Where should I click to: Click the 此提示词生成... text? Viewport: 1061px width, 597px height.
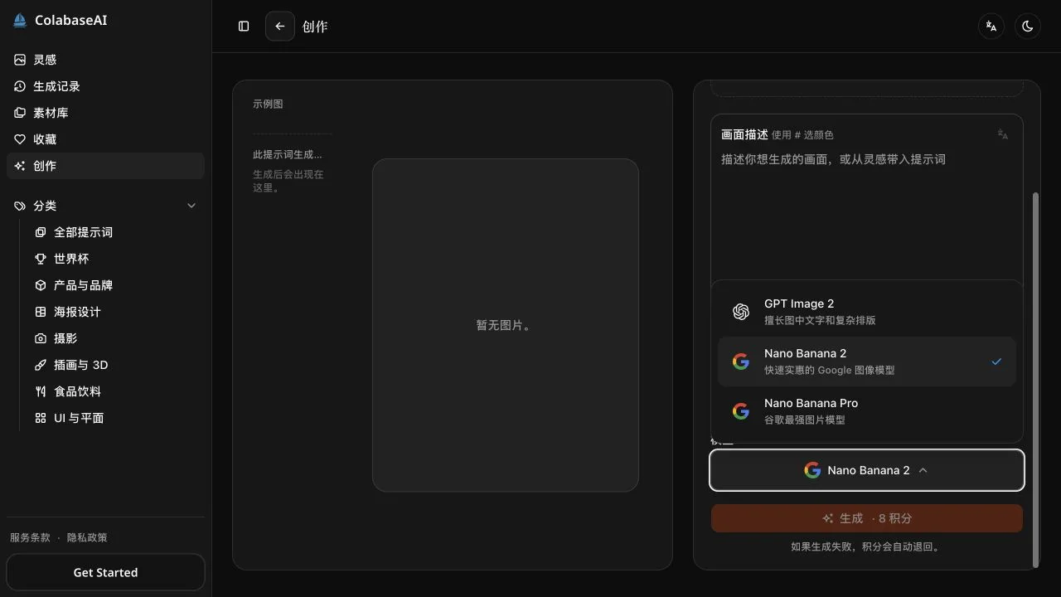click(x=288, y=154)
